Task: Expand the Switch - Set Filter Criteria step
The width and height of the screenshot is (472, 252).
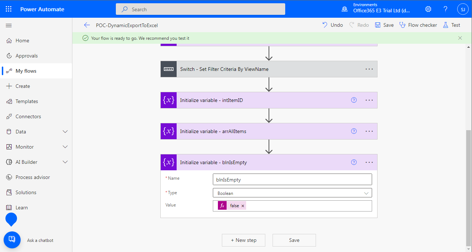Action: (x=269, y=69)
